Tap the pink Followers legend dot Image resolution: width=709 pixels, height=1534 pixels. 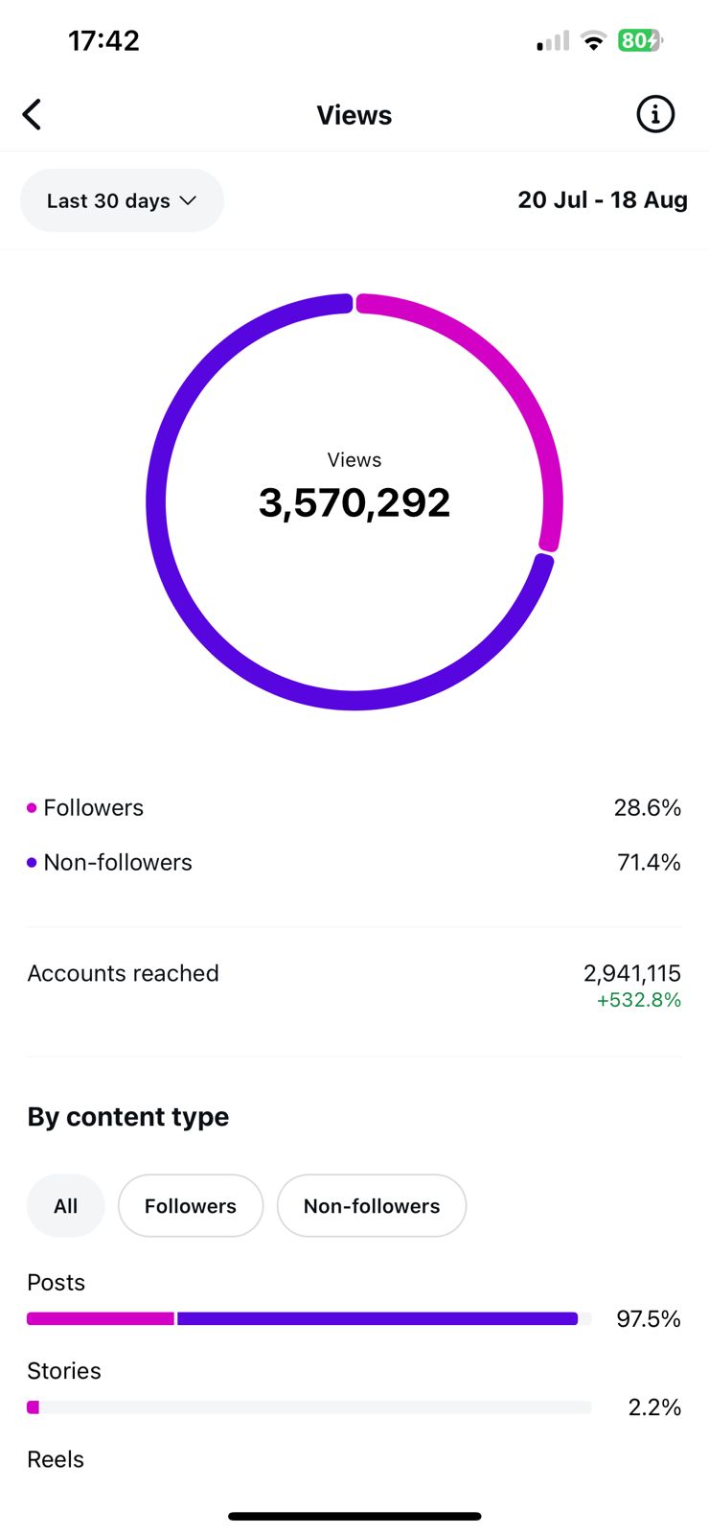coord(32,808)
